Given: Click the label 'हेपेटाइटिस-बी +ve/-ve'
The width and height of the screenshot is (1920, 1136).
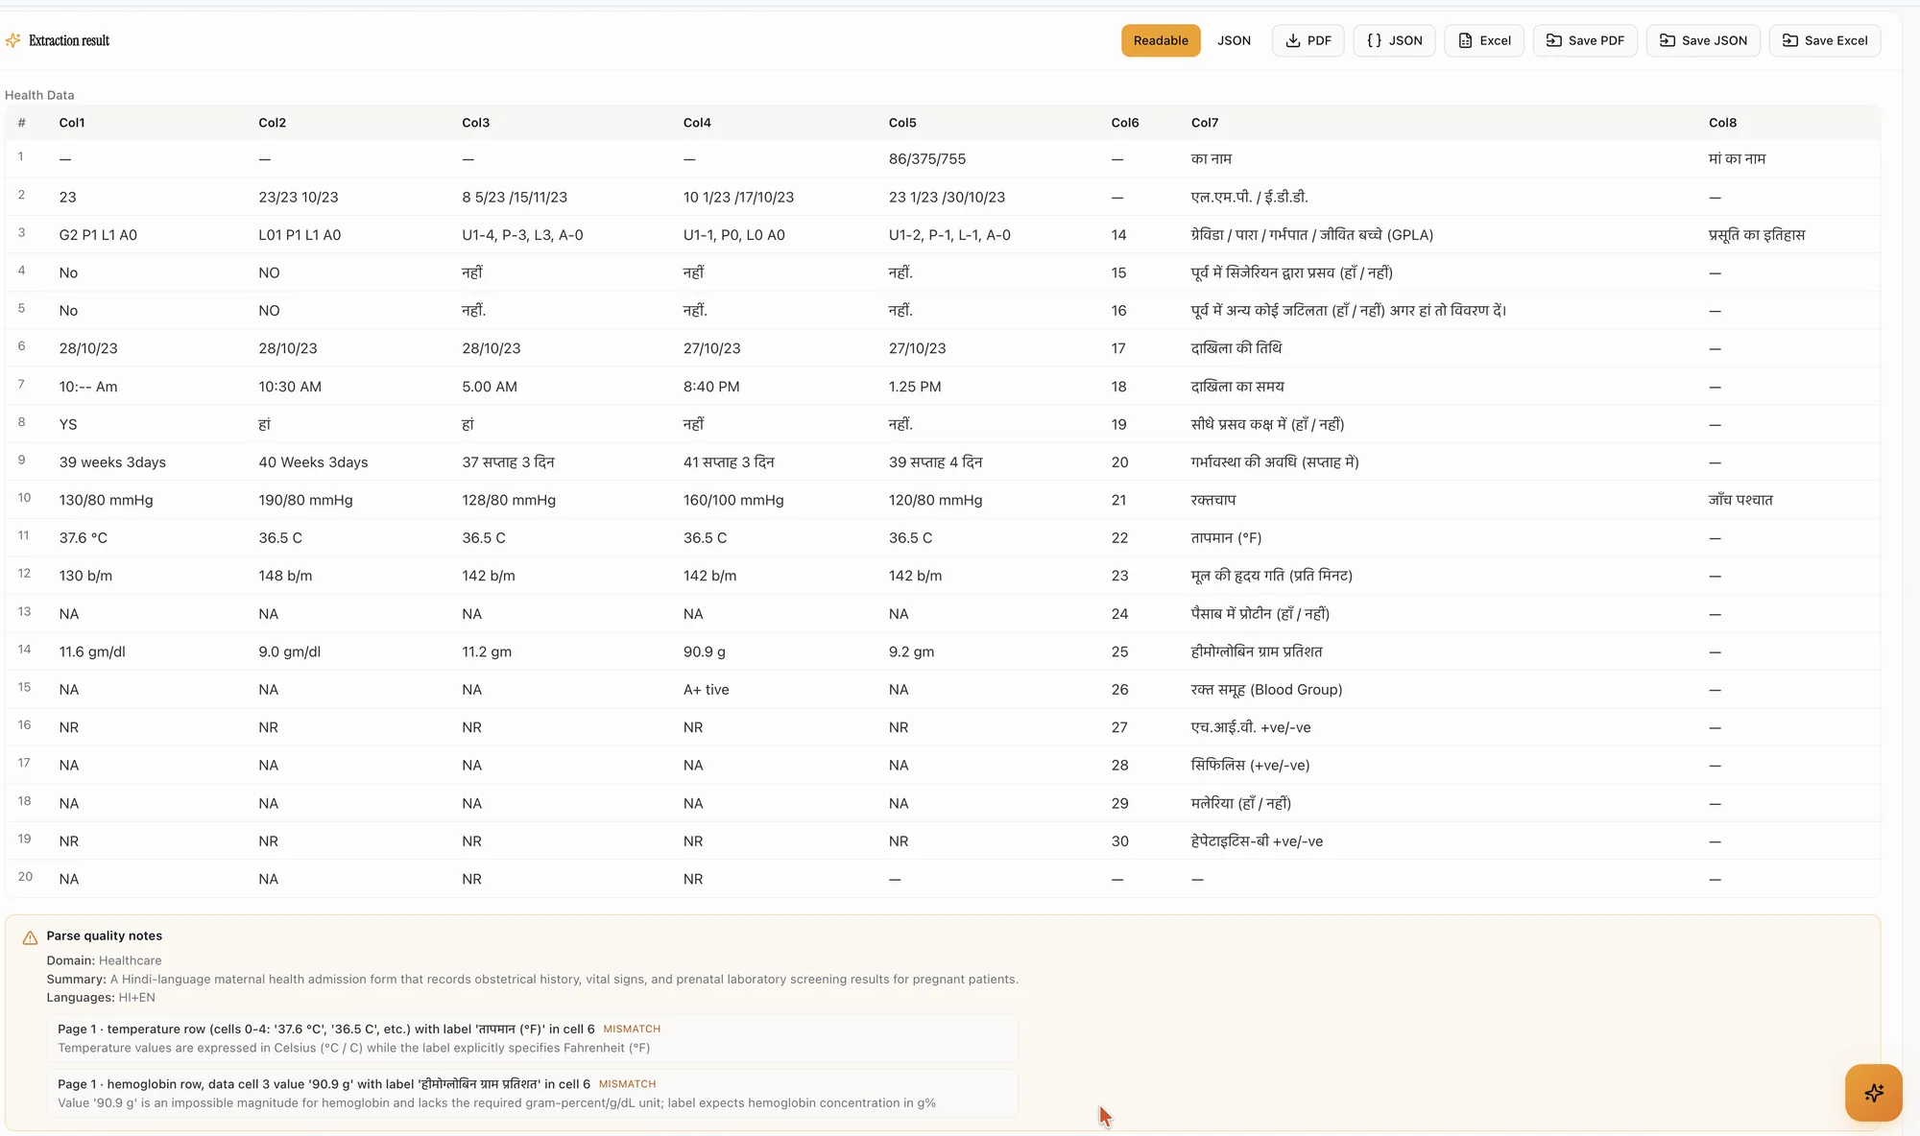Looking at the screenshot, I should pos(1257,841).
